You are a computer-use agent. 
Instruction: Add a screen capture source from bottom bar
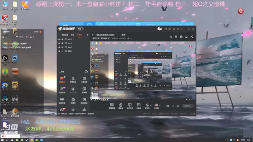(112, 106)
